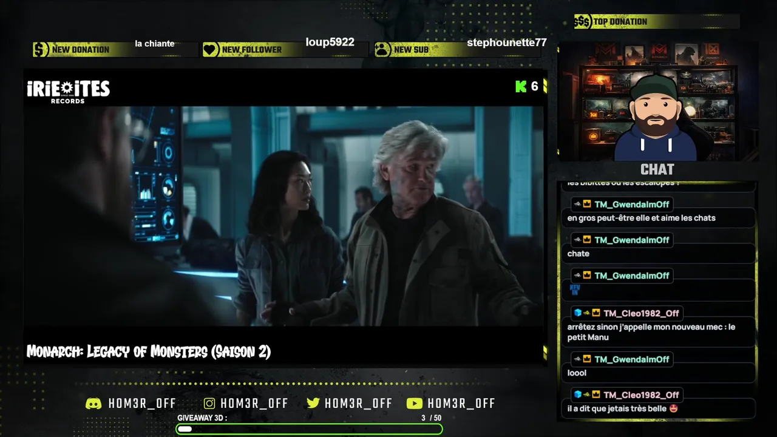
Task: Click the $$$ icon beside Top Donation
Action: click(583, 22)
